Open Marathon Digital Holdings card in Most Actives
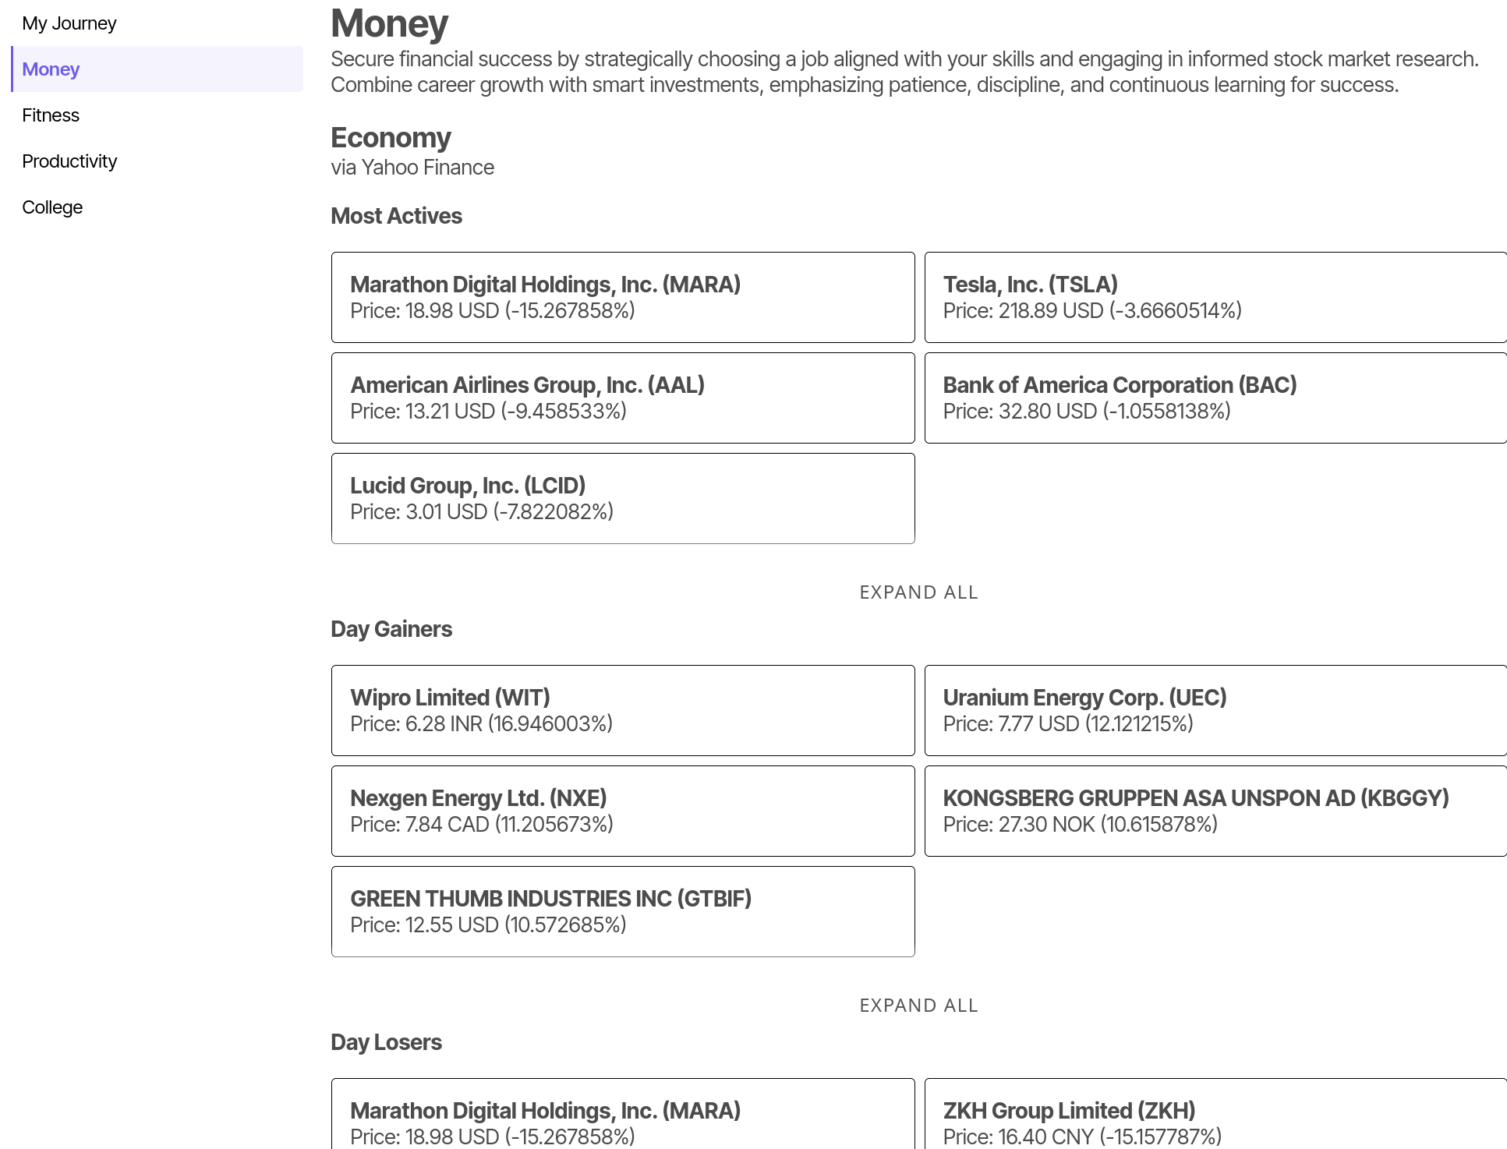1507x1149 pixels. [622, 297]
